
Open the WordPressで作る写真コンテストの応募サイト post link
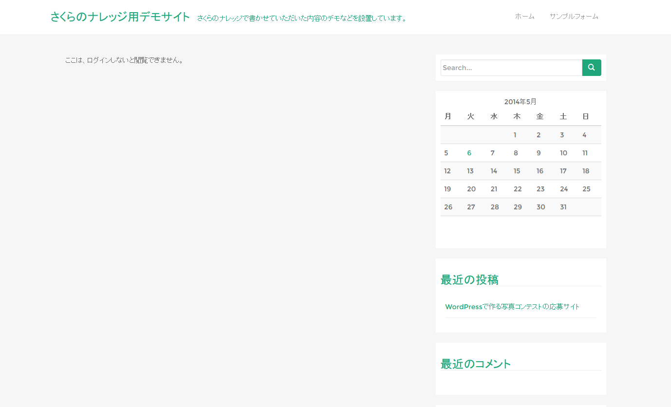[x=512, y=307]
